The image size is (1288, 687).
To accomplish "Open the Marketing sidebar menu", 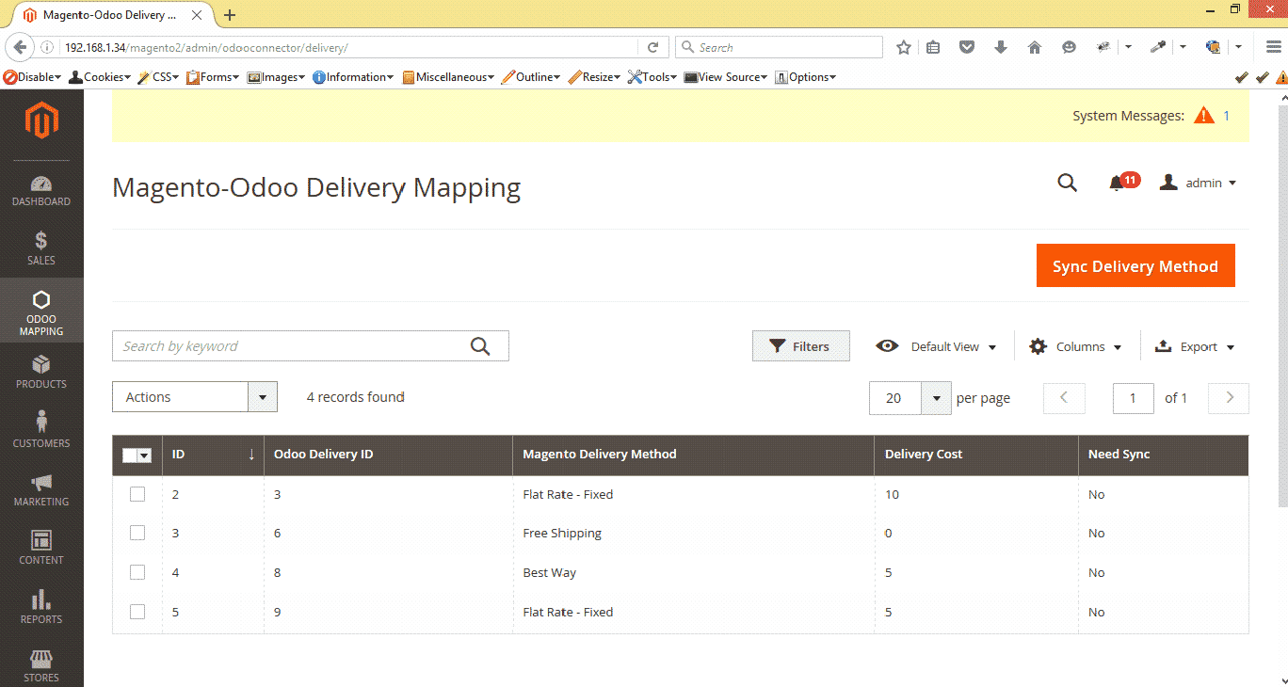I will [41, 489].
